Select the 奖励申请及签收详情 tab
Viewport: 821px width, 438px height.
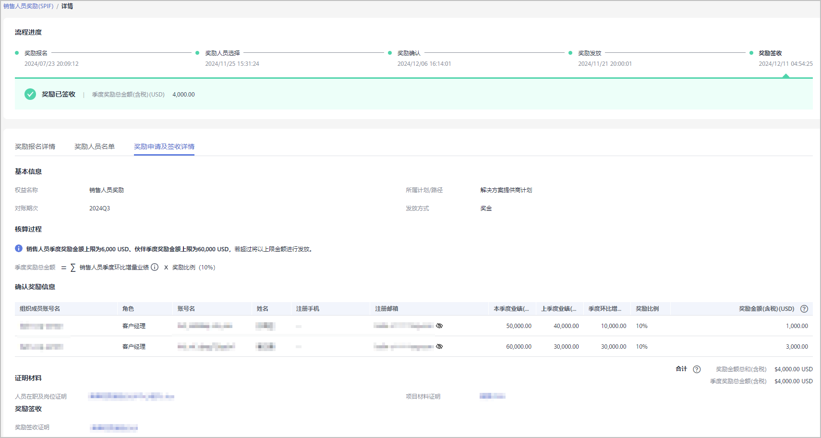[x=164, y=146]
